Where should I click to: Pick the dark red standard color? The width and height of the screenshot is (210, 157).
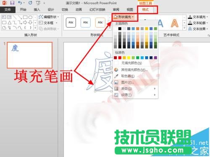point(115,58)
